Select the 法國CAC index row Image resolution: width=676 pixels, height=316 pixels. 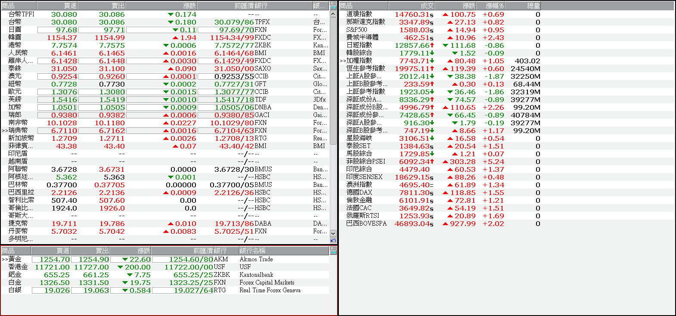coord(507,208)
